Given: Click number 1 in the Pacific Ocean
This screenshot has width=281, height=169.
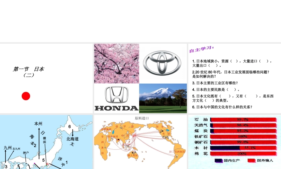Looking at the screenshot, I should point(67,162).
